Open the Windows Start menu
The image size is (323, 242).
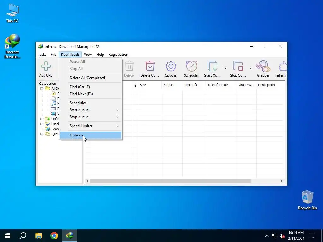[x=8, y=236]
